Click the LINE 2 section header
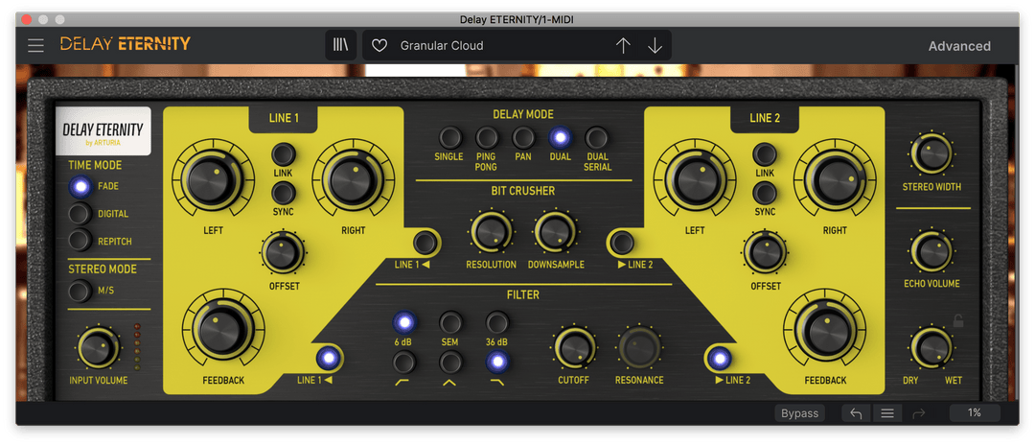 (765, 119)
